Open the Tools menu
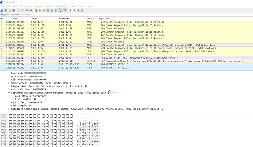This screenshot has height=147, width=253. click(x=82, y=6)
